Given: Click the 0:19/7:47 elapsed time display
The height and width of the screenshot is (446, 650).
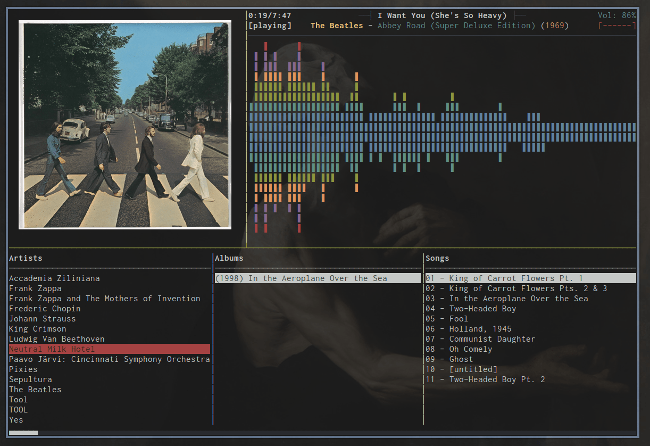Looking at the screenshot, I should (x=270, y=15).
